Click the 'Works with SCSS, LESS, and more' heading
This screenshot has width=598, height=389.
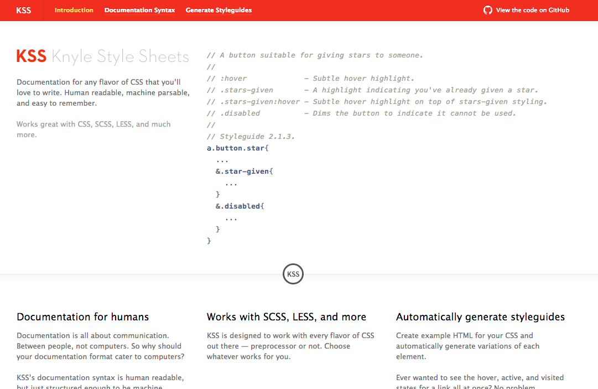coord(286,317)
